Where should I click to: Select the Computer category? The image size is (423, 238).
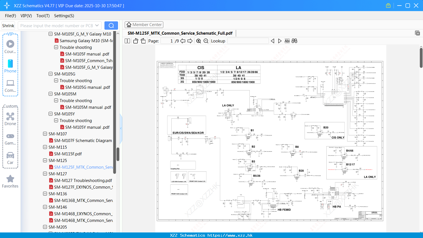tap(10, 86)
